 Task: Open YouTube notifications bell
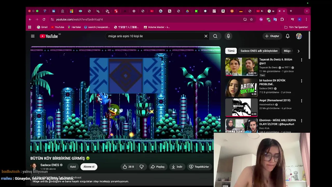(x=288, y=36)
